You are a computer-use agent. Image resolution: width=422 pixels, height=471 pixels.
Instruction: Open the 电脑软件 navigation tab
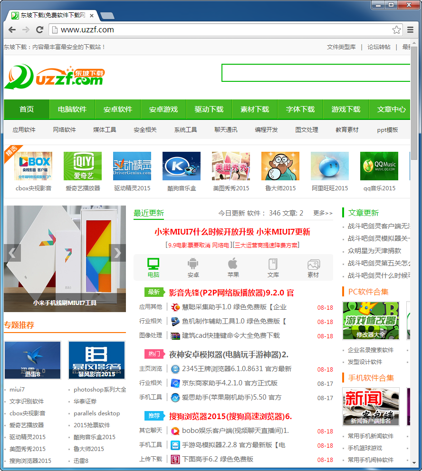point(72,109)
